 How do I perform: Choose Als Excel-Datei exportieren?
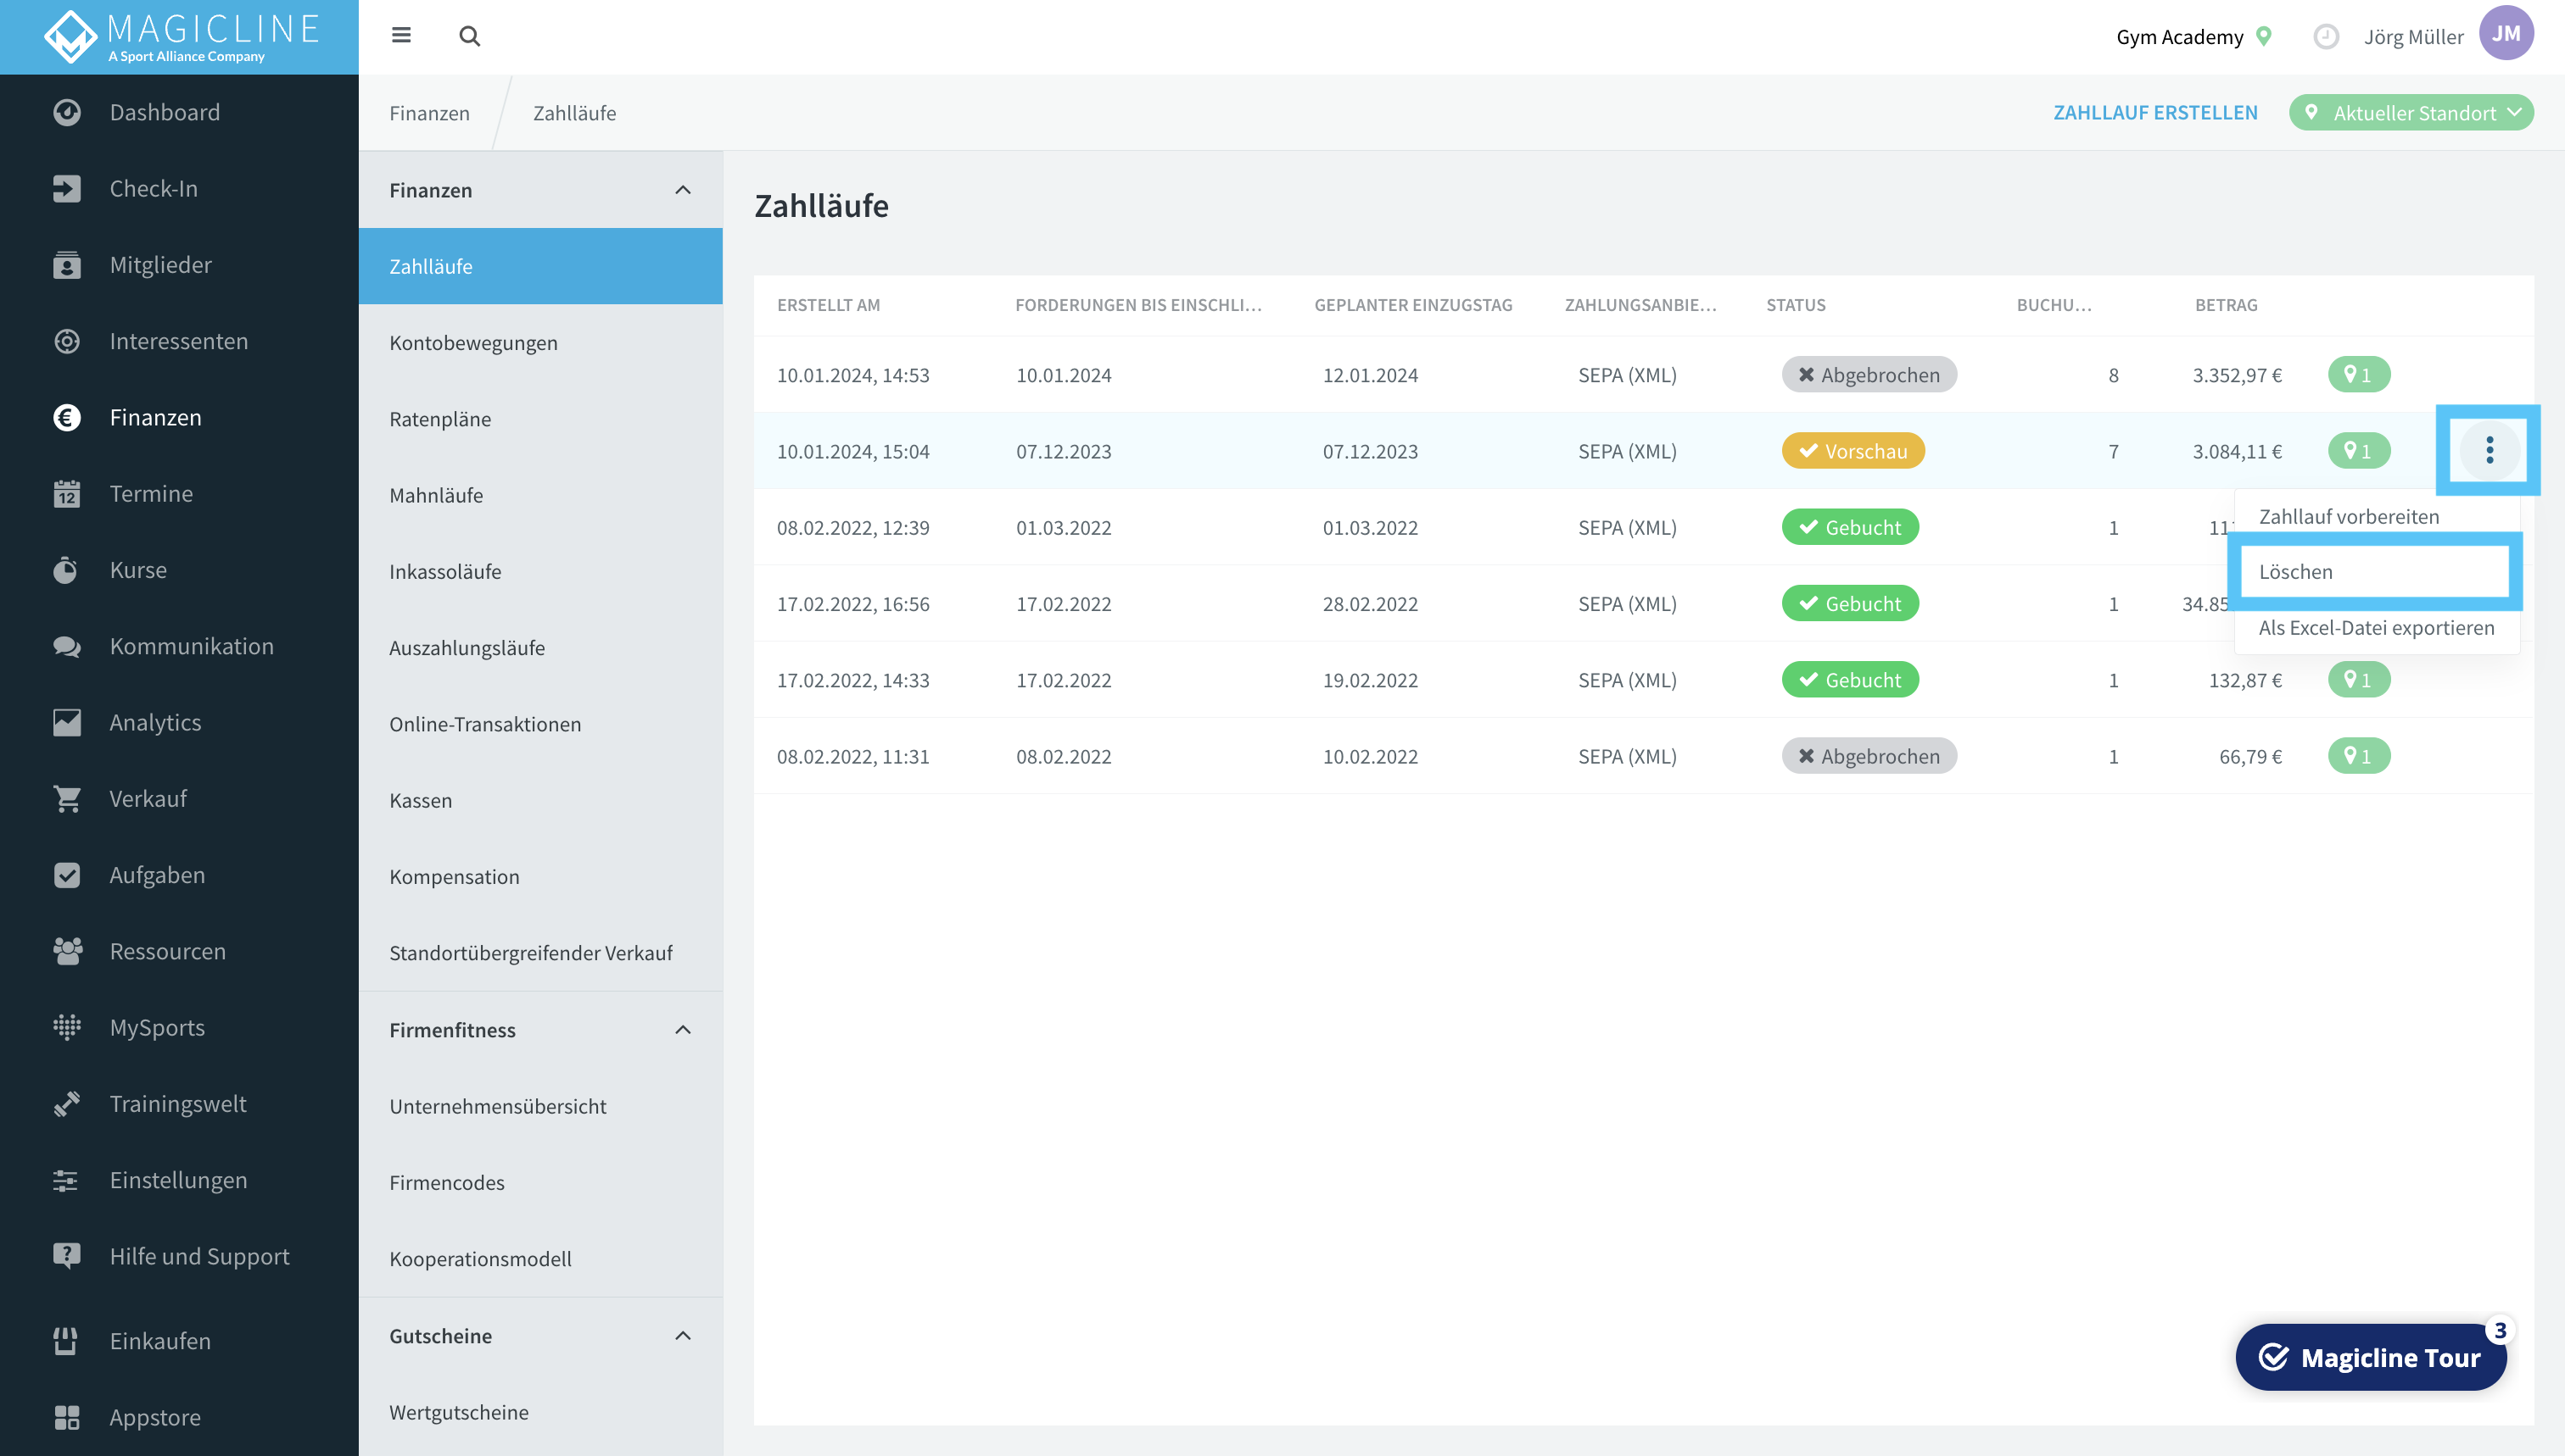point(2376,628)
